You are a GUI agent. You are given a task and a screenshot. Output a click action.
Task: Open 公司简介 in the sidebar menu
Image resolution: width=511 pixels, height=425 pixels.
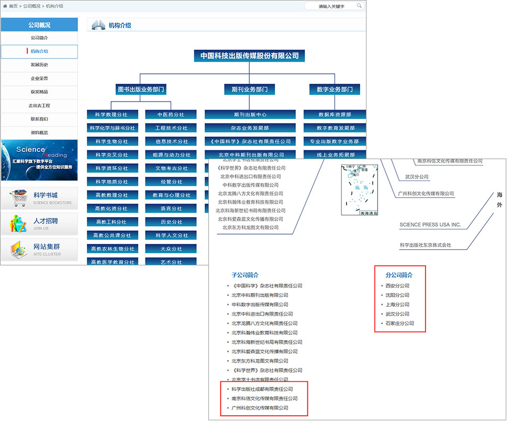tap(39, 38)
